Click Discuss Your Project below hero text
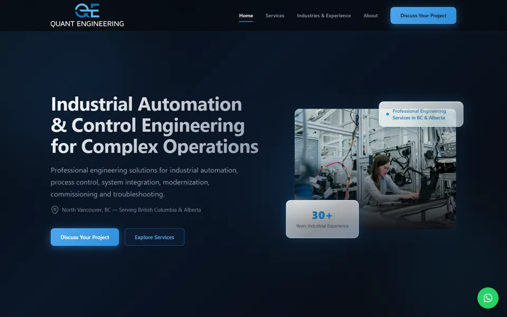Image resolution: width=507 pixels, height=317 pixels. [x=84, y=237]
